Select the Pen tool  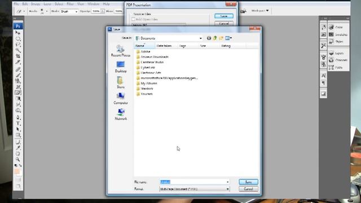(17, 118)
